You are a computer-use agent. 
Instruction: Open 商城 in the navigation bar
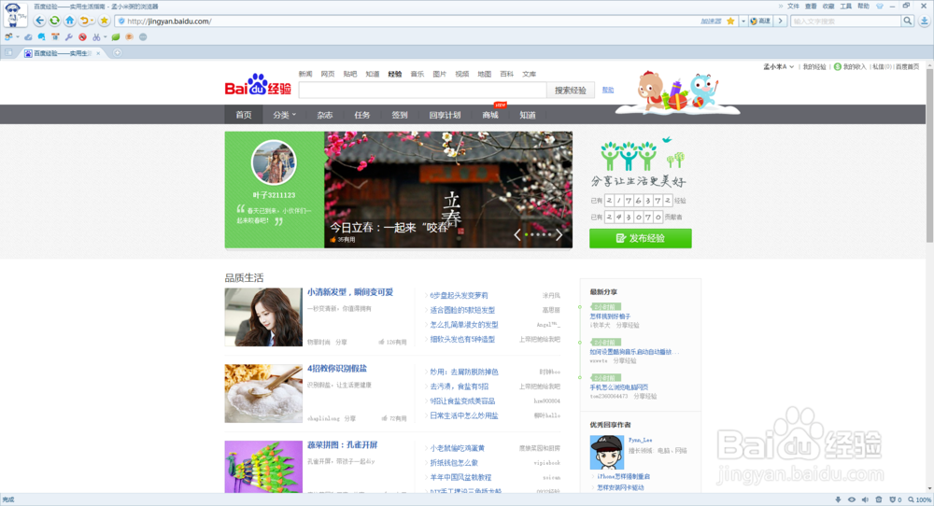pyautogui.click(x=490, y=115)
